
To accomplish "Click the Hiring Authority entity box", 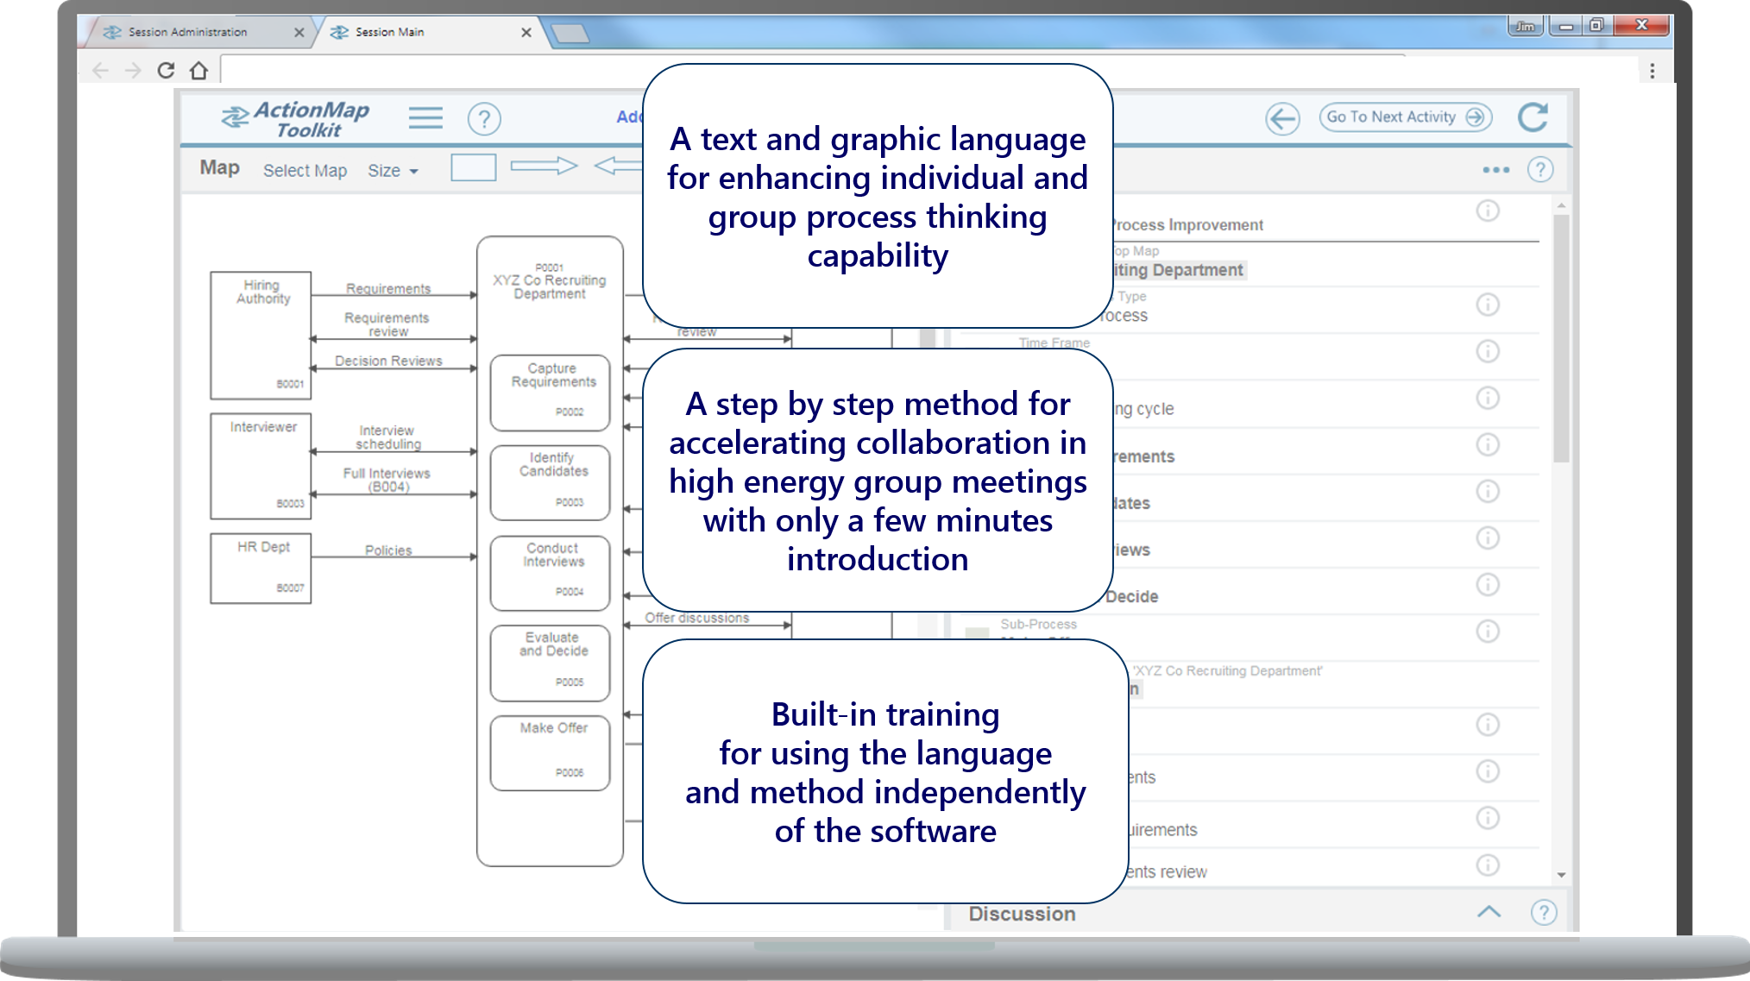I will click(x=261, y=335).
